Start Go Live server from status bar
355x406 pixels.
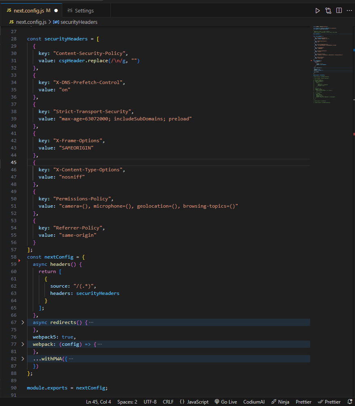[226, 402]
